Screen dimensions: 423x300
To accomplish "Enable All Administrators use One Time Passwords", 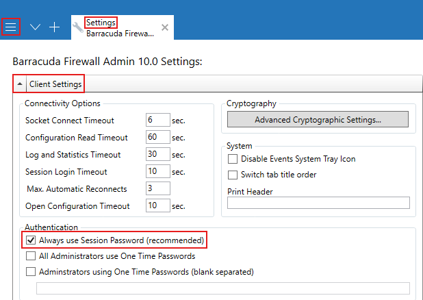I will tap(31, 256).
